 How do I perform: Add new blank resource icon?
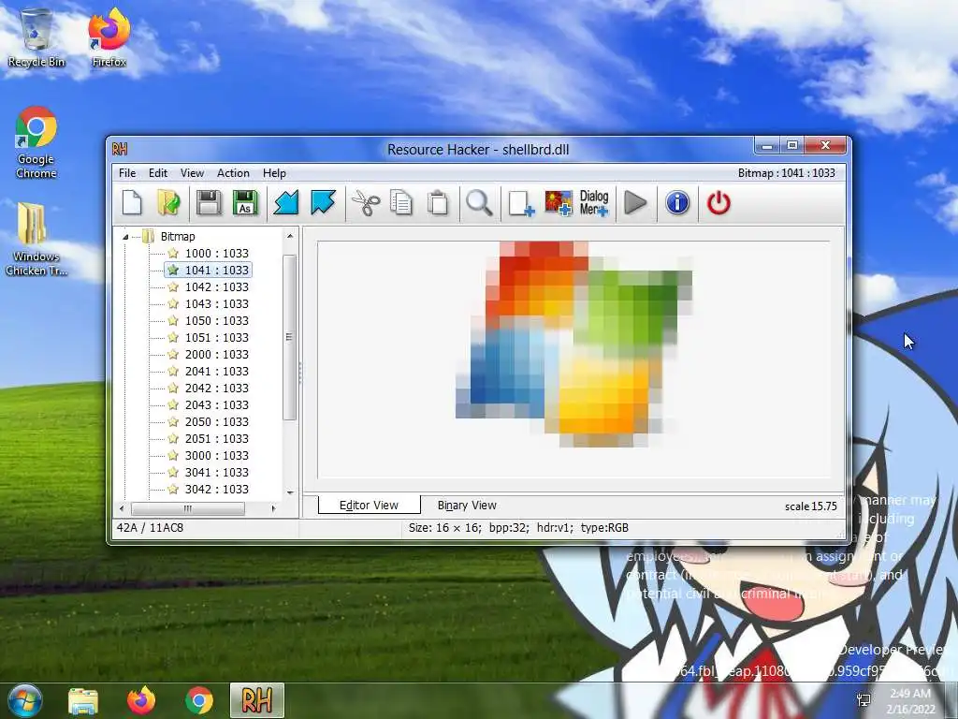coord(521,203)
